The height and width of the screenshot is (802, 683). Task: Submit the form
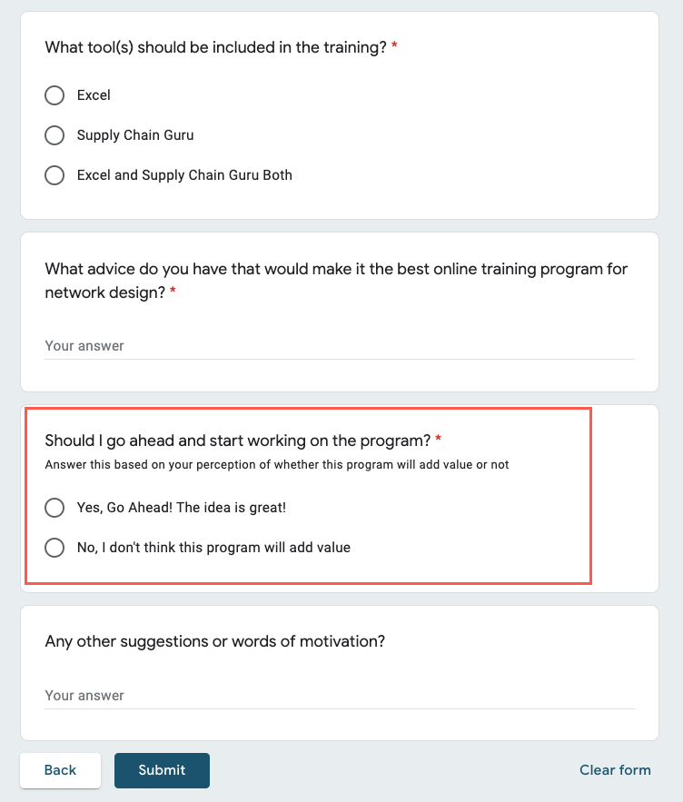(162, 770)
